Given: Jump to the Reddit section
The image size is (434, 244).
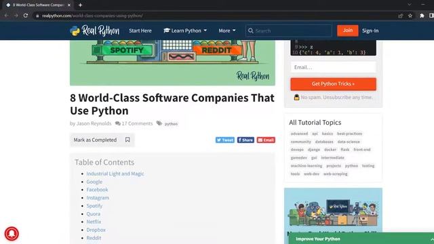Looking at the screenshot, I should [94, 238].
